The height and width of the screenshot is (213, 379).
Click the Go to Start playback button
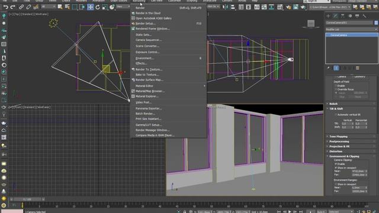(279, 211)
